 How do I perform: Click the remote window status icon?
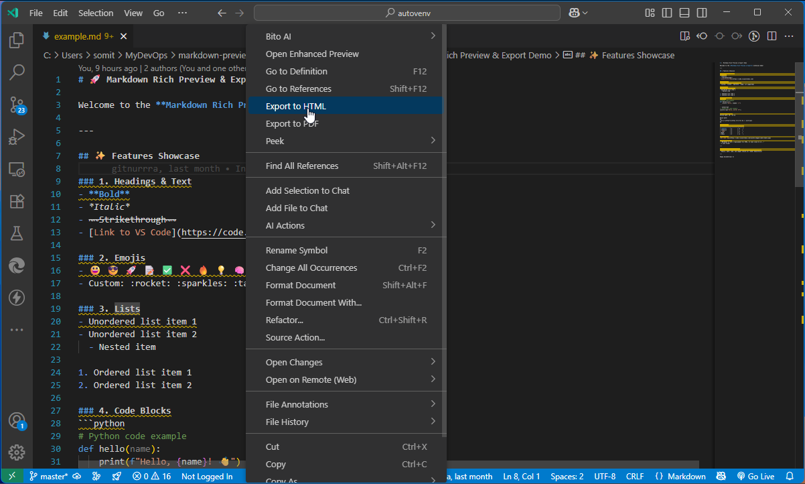(11, 477)
